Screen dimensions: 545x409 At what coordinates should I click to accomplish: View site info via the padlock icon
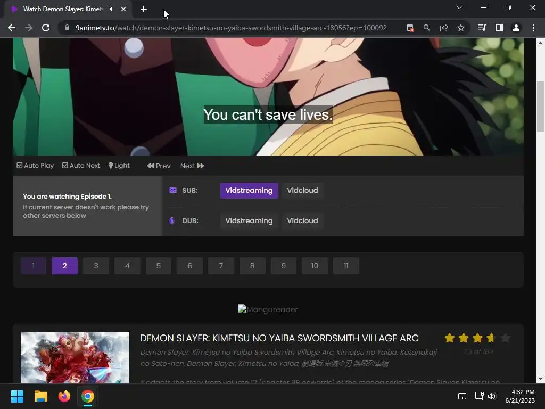pyautogui.click(x=67, y=28)
